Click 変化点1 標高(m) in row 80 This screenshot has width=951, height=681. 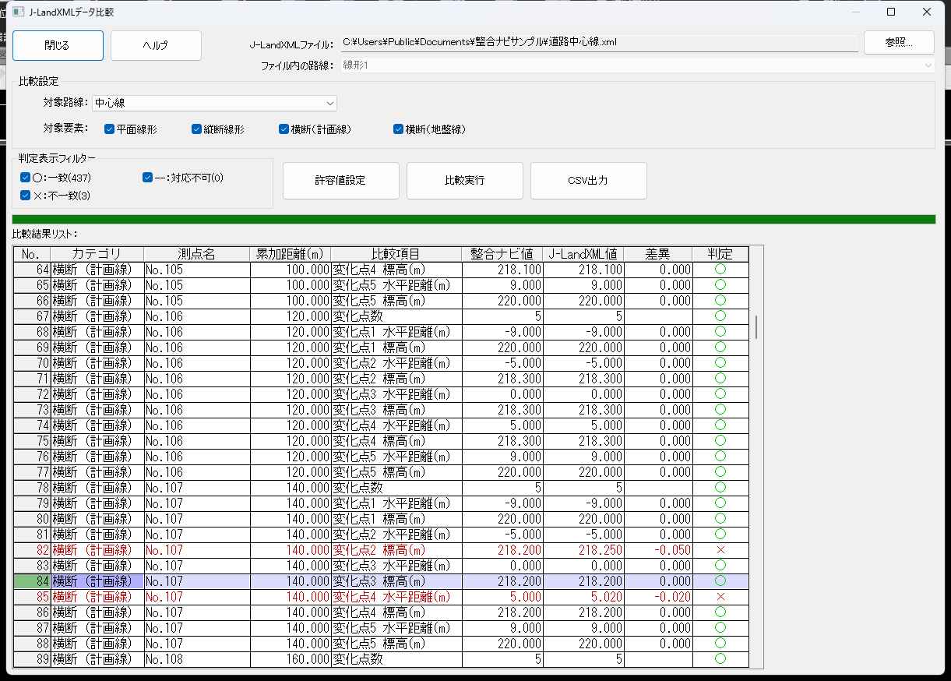point(396,519)
